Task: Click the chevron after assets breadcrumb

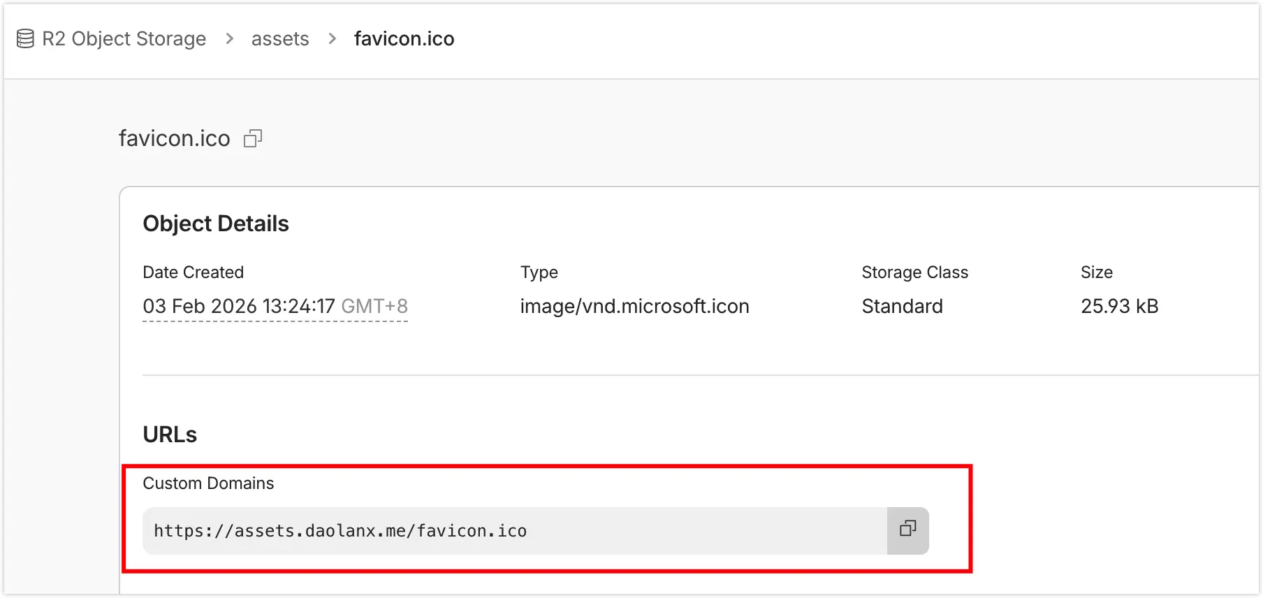Action: coord(332,39)
